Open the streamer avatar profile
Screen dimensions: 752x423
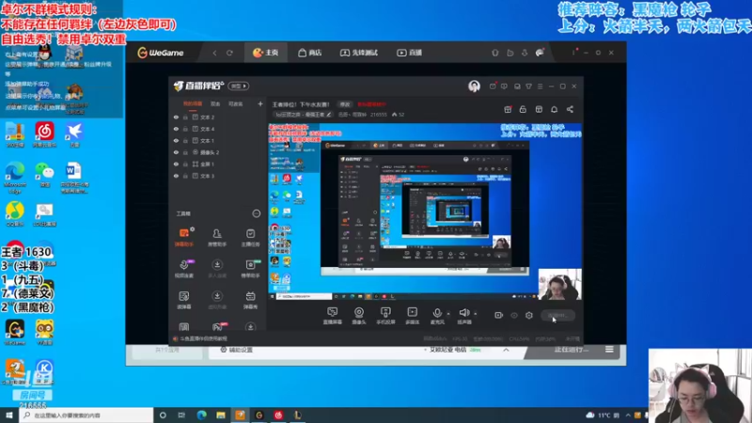474,86
